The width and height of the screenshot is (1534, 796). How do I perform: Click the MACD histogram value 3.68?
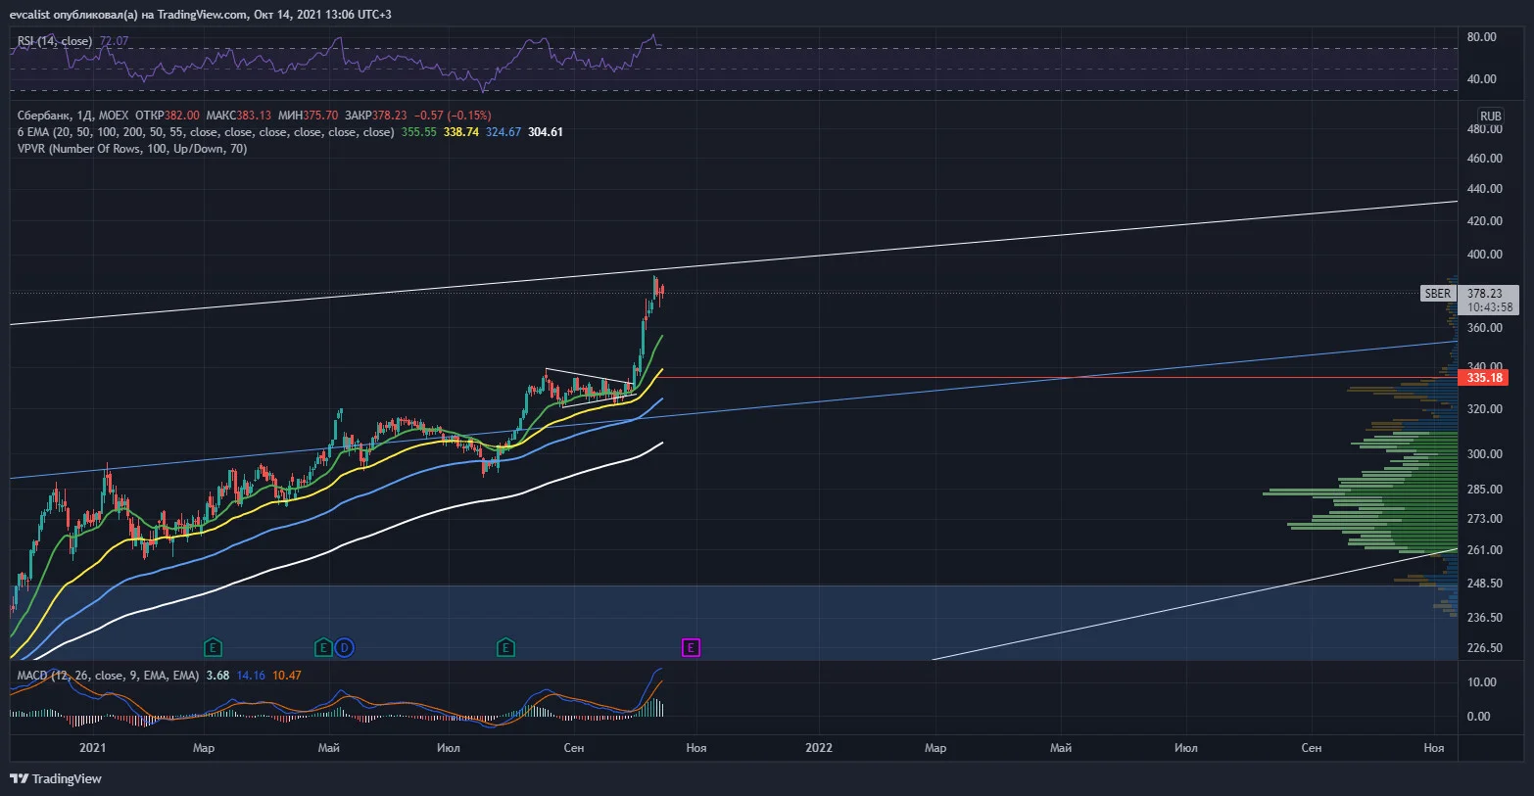point(217,676)
